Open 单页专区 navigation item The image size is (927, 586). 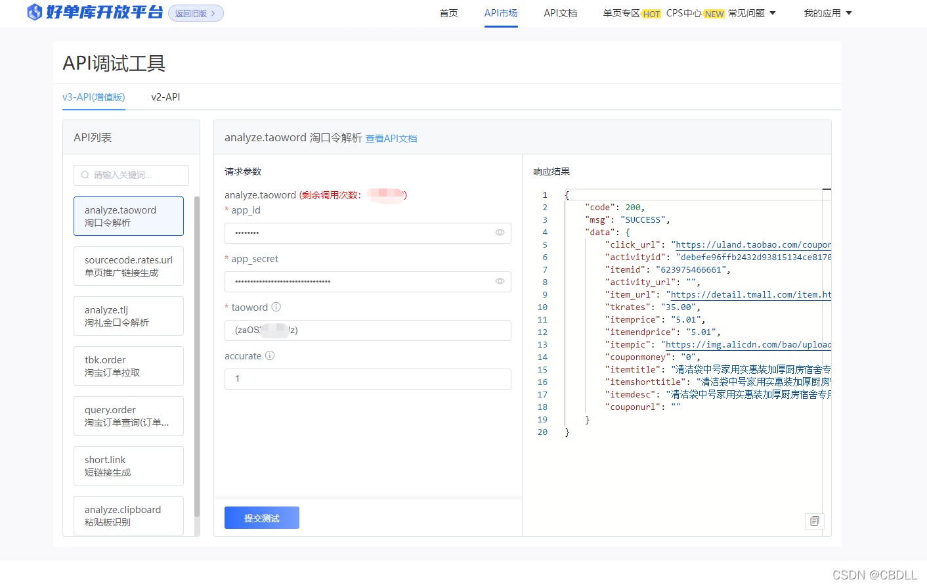pyautogui.click(x=621, y=13)
